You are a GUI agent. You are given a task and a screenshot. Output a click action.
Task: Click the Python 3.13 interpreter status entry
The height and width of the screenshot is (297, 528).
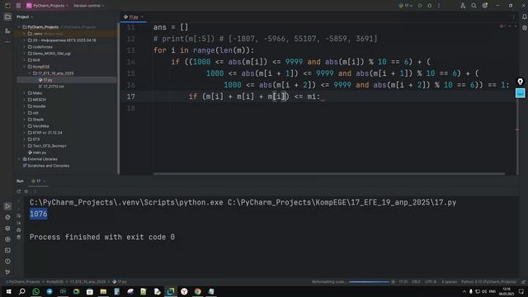tap(488, 281)
